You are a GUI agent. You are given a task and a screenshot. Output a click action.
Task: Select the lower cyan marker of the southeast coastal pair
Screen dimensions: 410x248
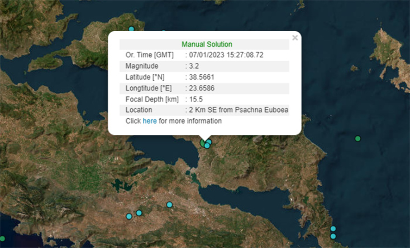pyautogui.click(x=333, y=236)
